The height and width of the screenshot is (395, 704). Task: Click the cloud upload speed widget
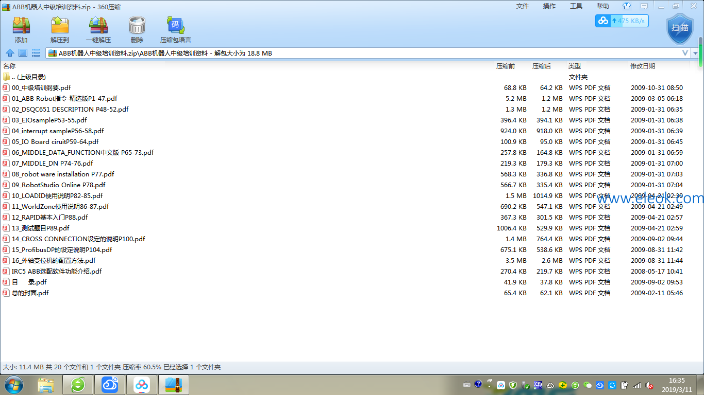coord(622,21)
